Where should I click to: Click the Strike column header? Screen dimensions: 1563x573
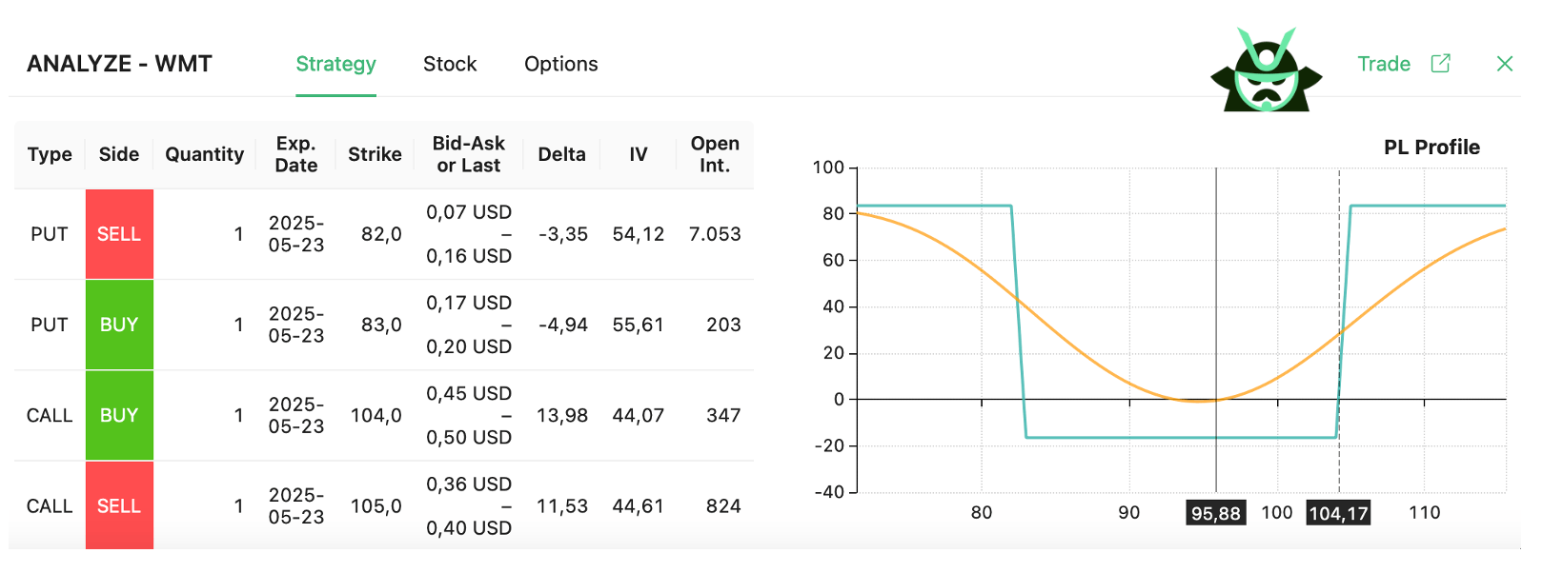coord(375,154)
